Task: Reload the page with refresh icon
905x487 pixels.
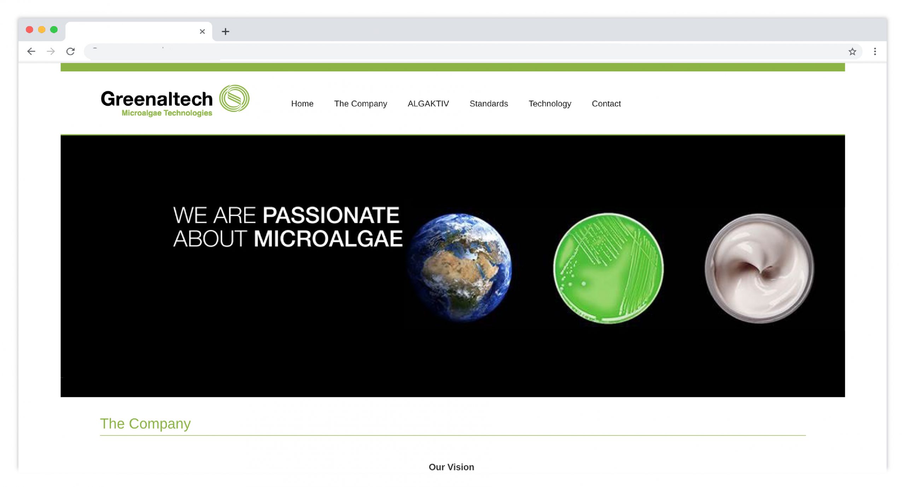Action: click(x=70, y=52)
